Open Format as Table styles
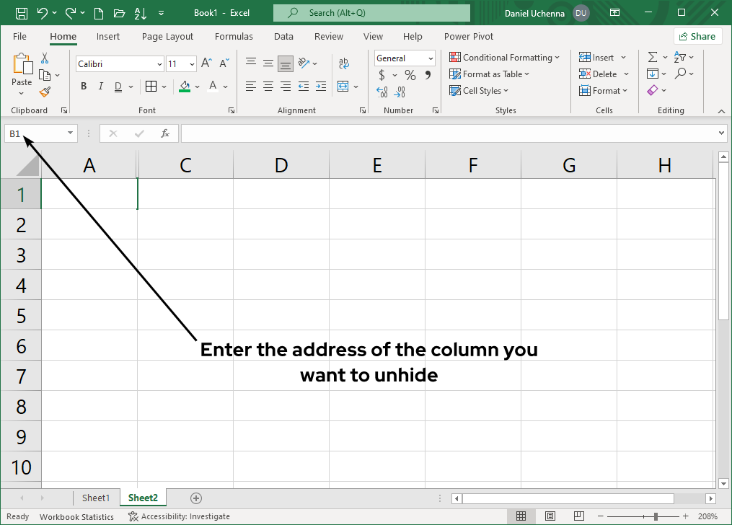The height and width of the screenshot is (525, 732). click(x=490, y=74)
